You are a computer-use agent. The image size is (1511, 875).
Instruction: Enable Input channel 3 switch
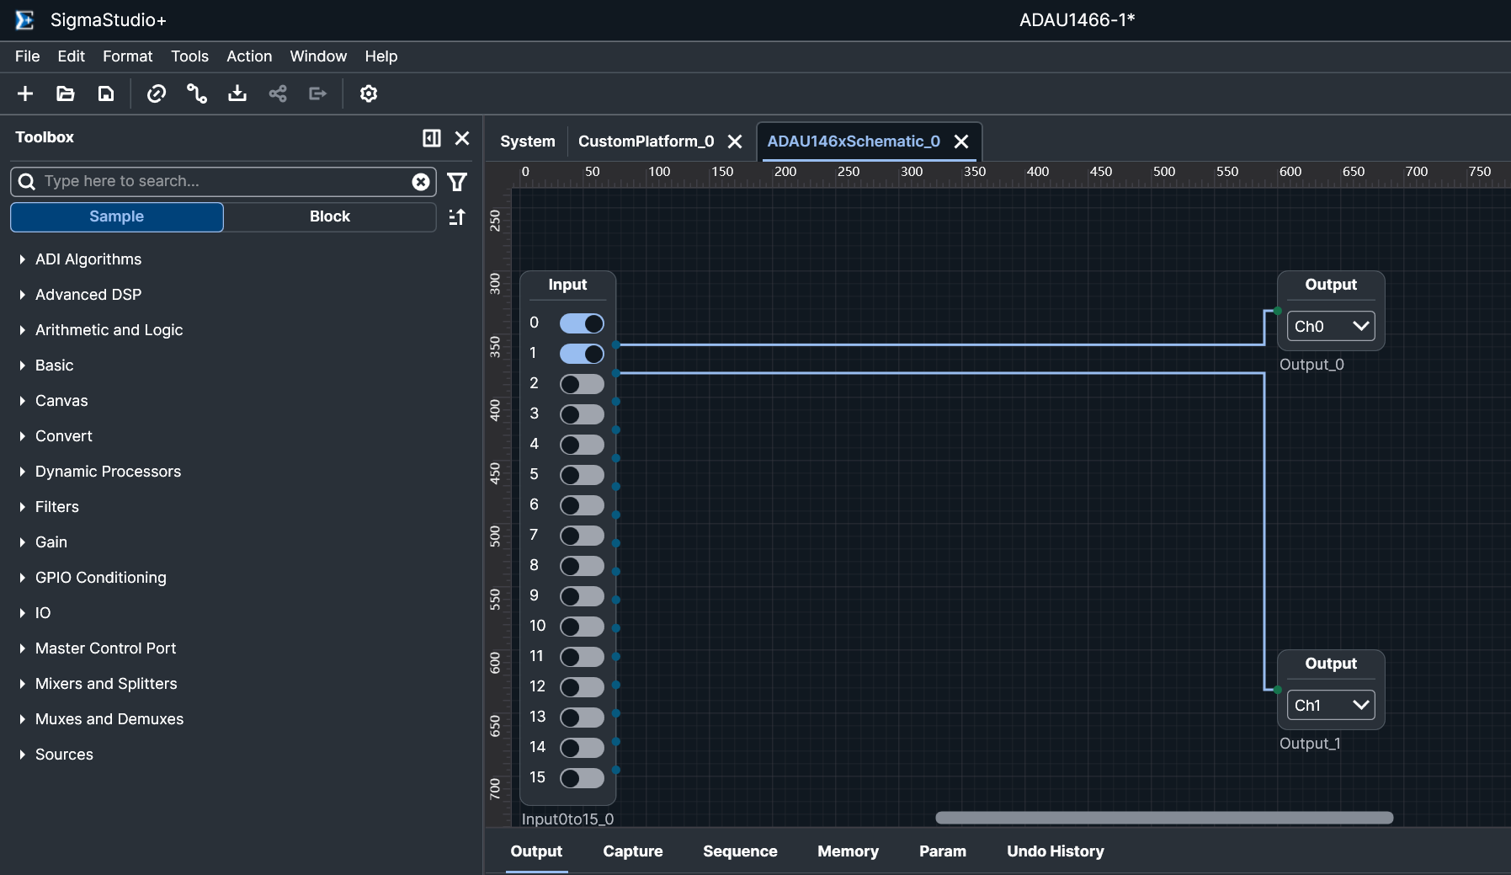click(x=582, y=414)
